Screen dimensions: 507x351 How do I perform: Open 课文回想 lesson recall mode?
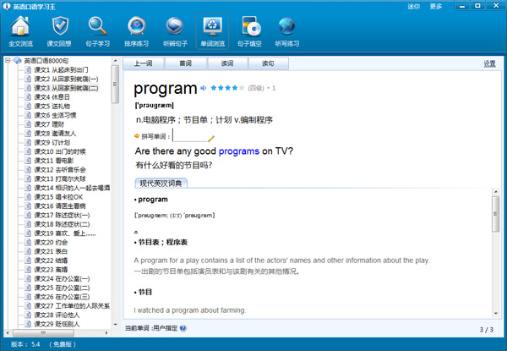point(58,31)
